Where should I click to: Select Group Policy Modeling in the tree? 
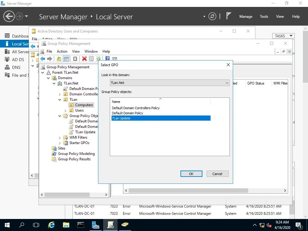(76, 154)
